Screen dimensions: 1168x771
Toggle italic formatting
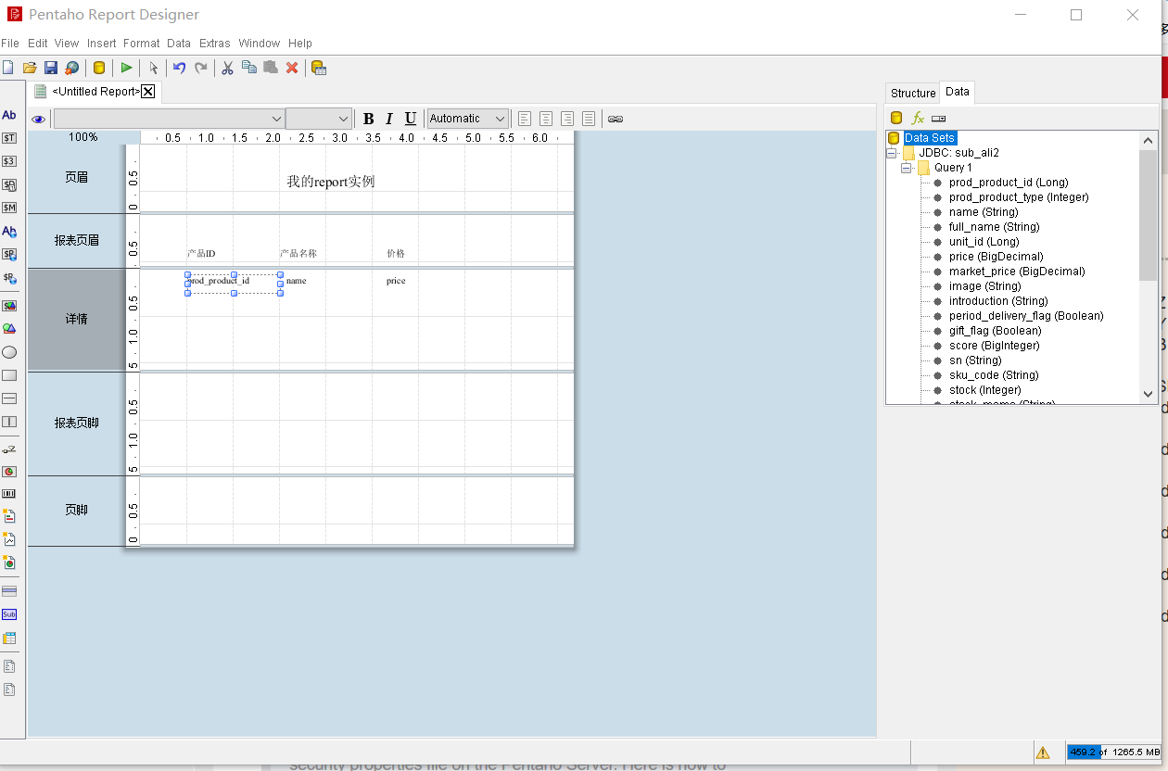point(389,119)
